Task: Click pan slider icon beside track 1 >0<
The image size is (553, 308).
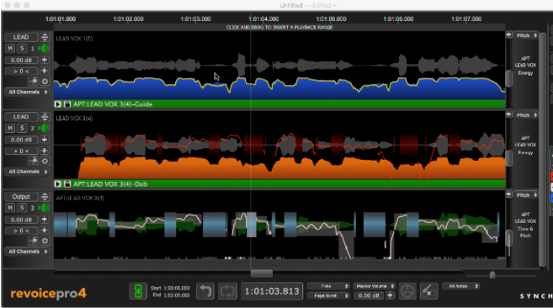Action: click(x=45, y=71)
